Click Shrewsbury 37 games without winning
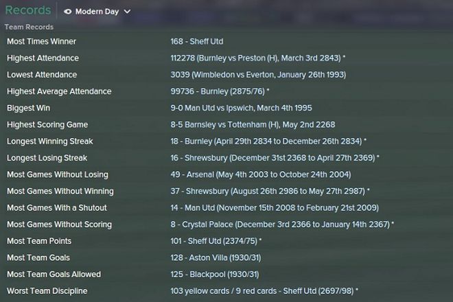Screen dimensions: 453x302 pos(270,191)
